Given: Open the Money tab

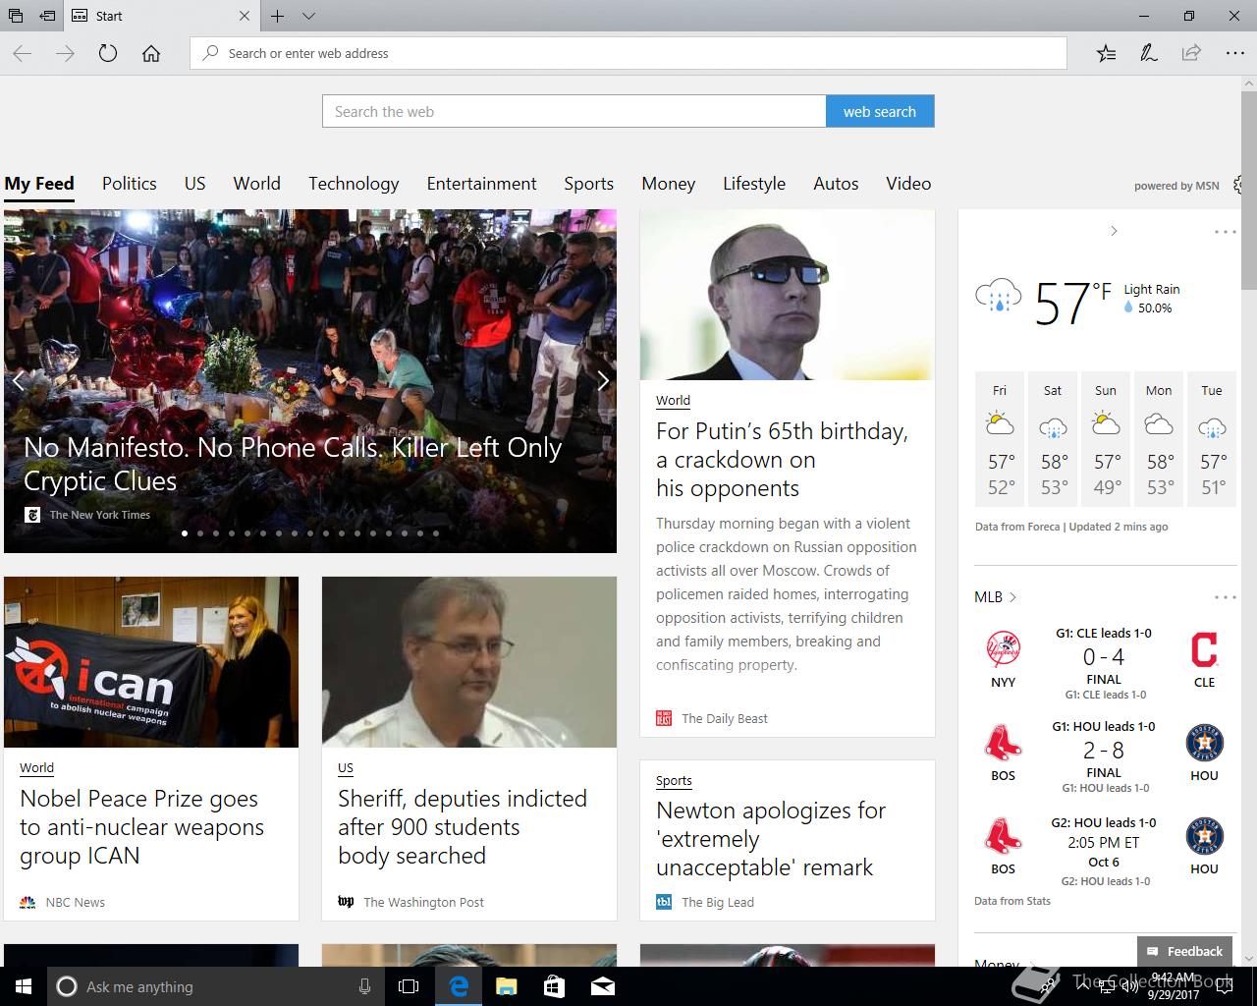Looking at the screenshot, I should point(669,184).
